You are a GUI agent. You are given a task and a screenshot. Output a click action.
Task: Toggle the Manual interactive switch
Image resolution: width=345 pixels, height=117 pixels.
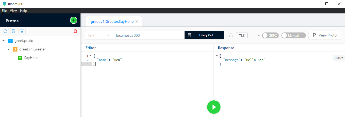point(293,35)
